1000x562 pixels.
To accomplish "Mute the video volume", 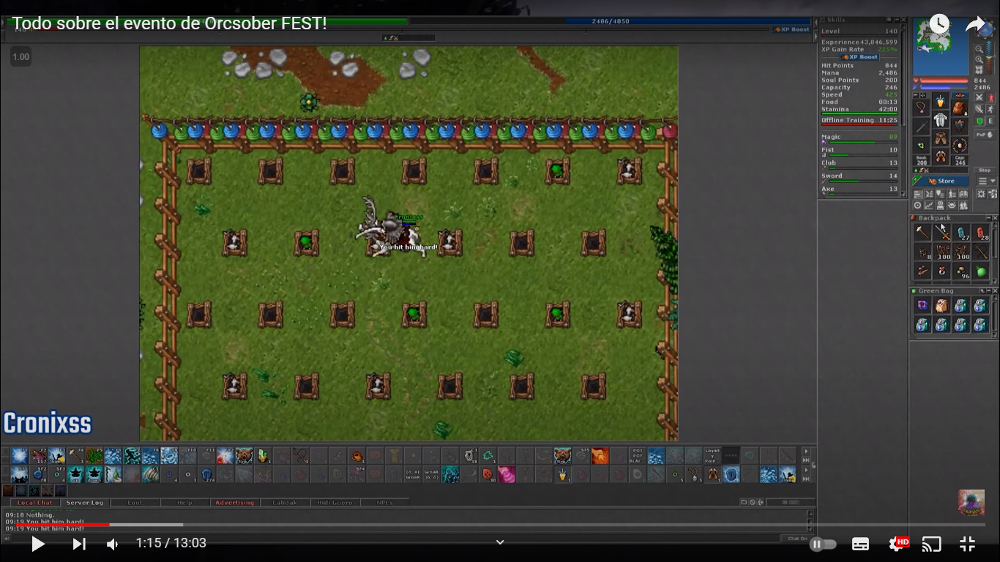I will tap(113, 544).
